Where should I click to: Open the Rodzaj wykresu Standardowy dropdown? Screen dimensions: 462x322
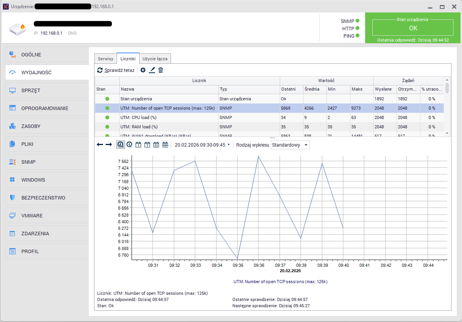click(x=290, y=145)
